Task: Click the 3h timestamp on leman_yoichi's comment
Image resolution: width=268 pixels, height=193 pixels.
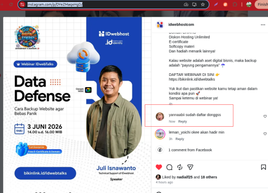Action: pyautogui.click(x=170, y=139)
